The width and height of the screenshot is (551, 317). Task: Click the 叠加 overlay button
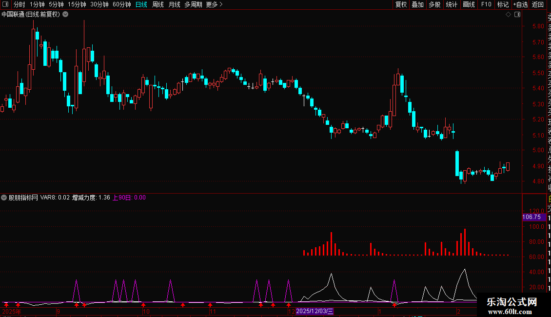(418, 4)
